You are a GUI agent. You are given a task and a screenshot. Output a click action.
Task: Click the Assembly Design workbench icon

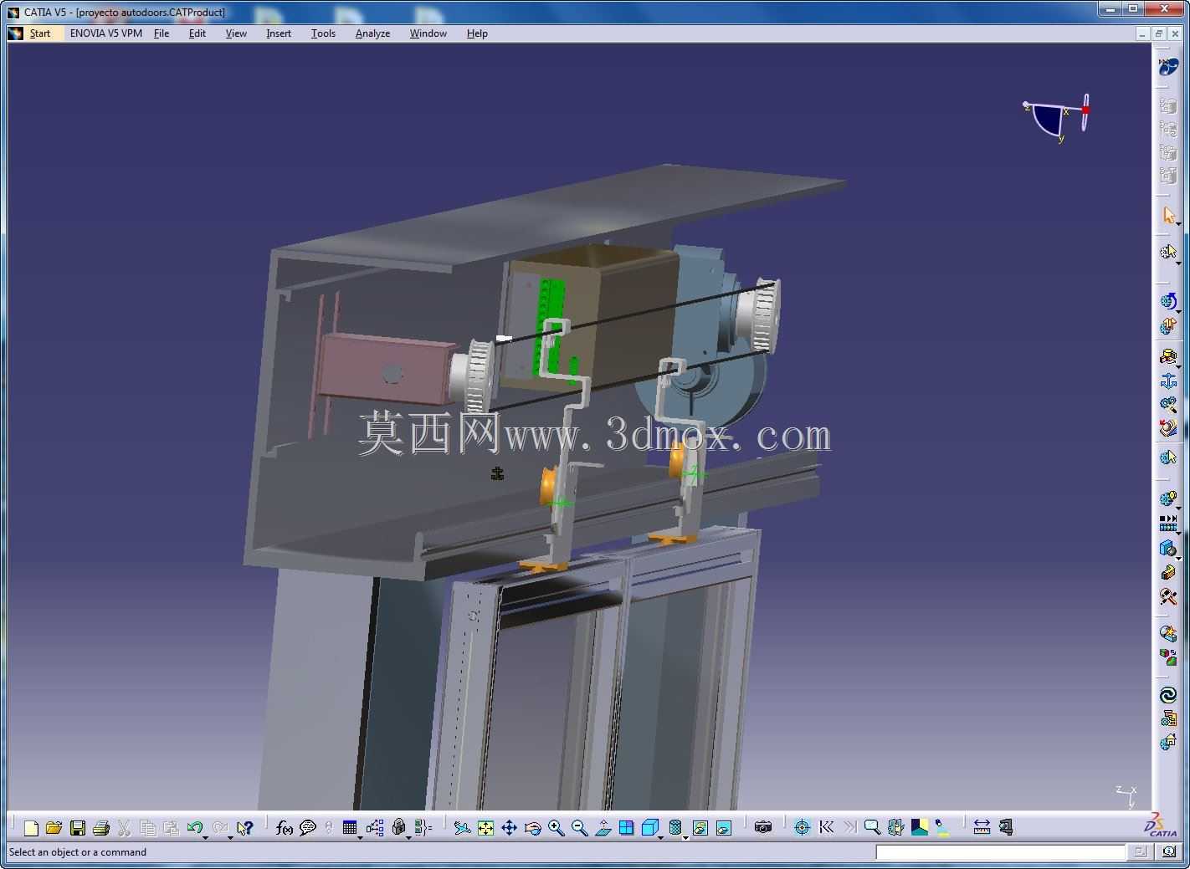[1168, 67]
